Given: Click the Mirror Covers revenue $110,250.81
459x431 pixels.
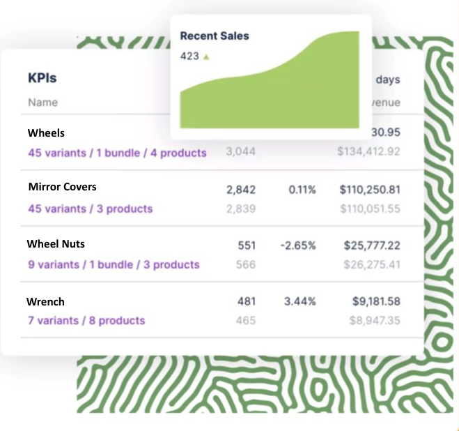Looking at the screenshot, I should click(370, 190).
